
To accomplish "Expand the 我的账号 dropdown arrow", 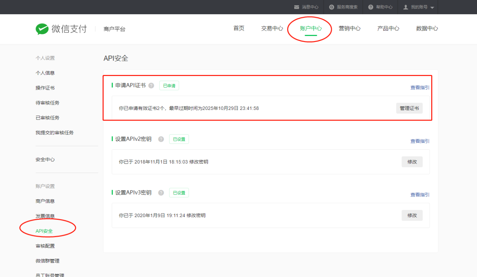I will 432,7.
